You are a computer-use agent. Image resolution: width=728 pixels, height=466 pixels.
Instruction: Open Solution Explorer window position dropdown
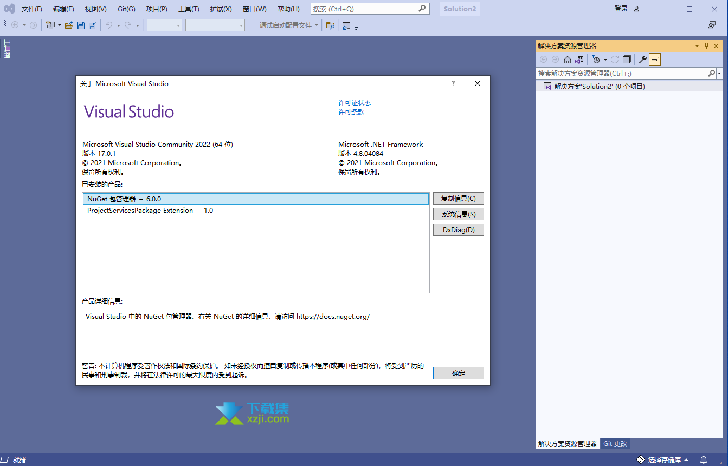697,46
